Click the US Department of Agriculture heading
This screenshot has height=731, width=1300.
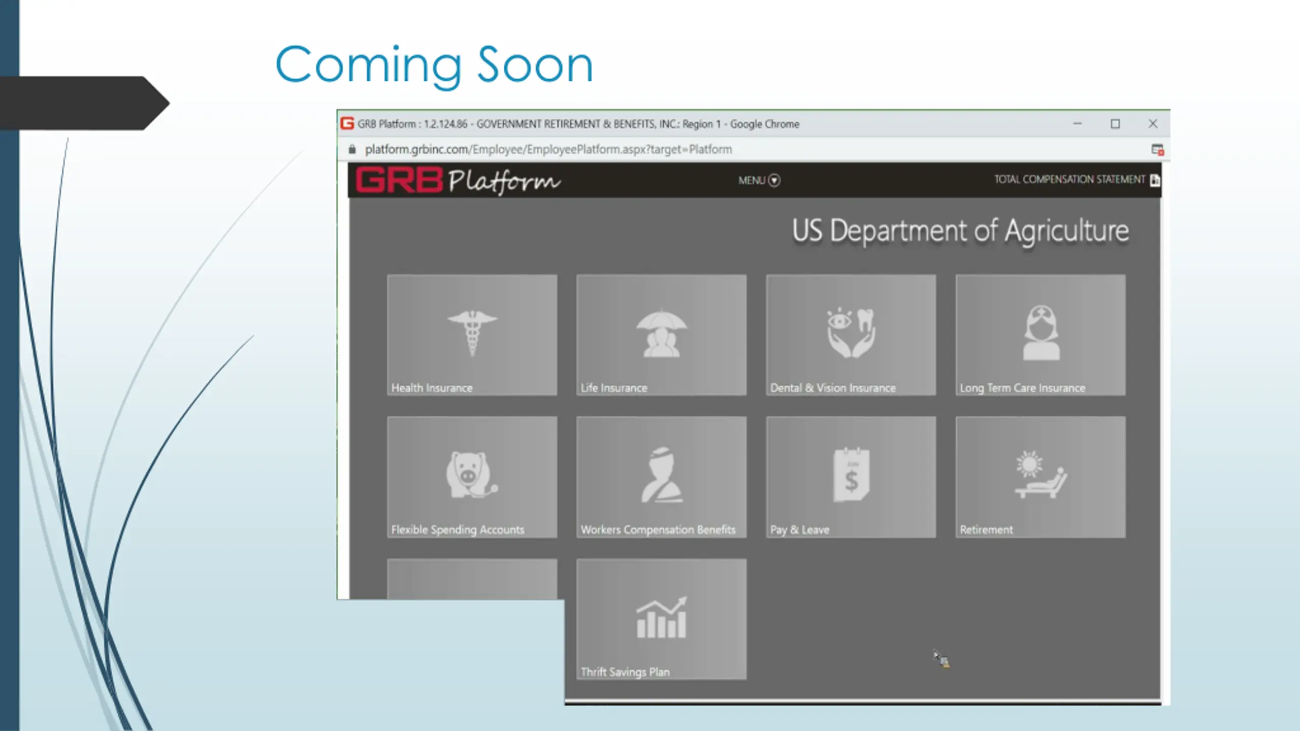[960, 231]
